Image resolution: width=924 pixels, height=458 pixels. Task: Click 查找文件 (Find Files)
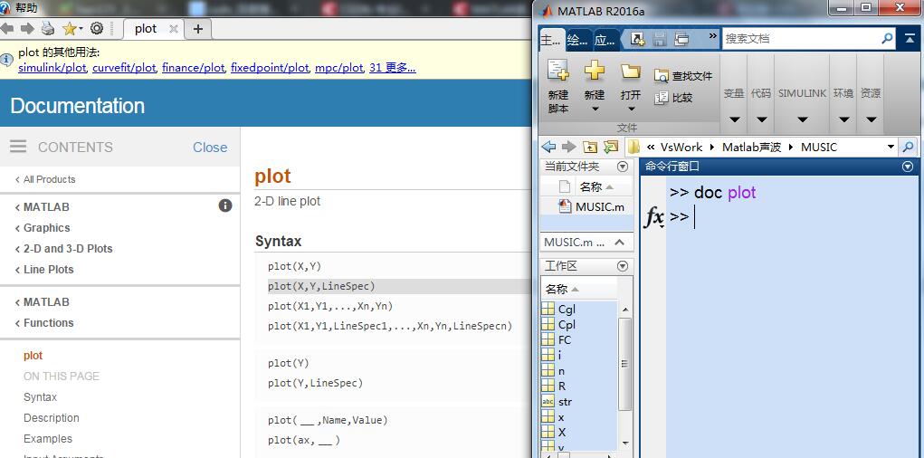click(x=683, y=76)
